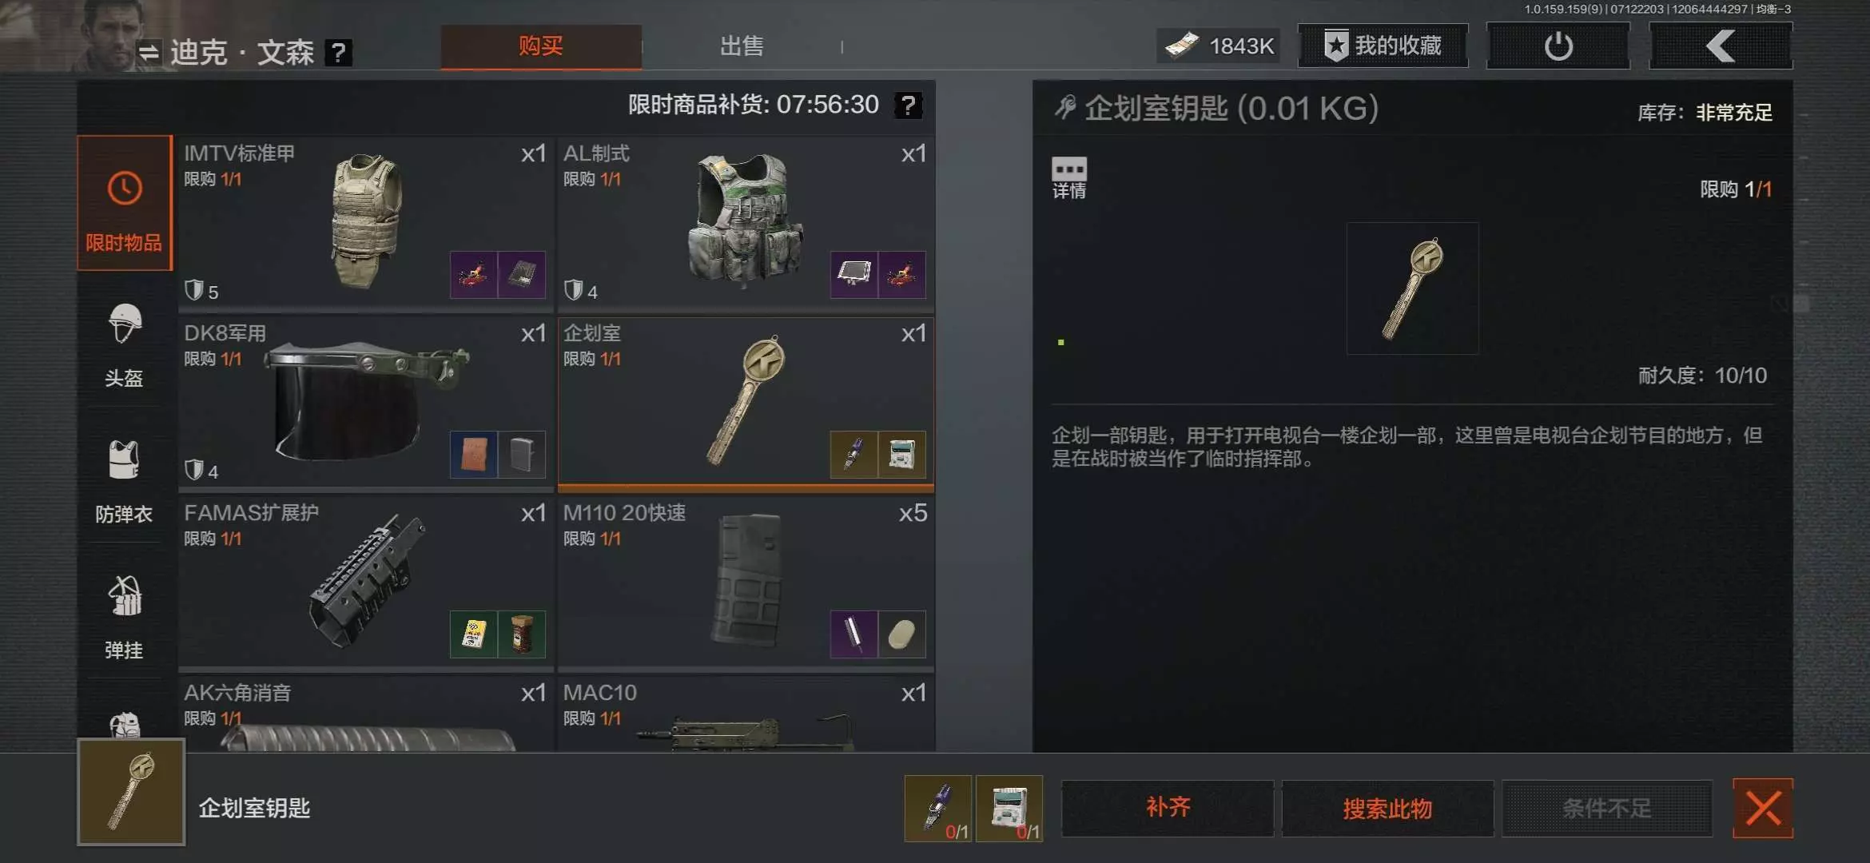Viewport: 1870px width, 863px height.
Task: Open 我的收藏 favorites
Action: coord(1383,46)
